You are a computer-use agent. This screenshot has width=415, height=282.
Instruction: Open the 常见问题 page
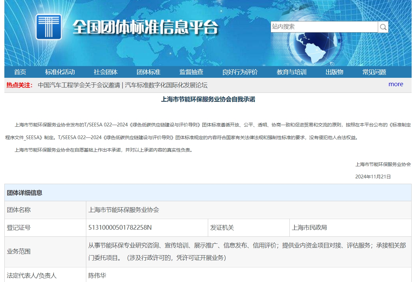point(374,72)
